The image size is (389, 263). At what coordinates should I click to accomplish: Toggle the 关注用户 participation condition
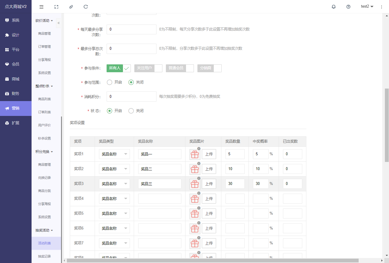[x=148, y=68]
